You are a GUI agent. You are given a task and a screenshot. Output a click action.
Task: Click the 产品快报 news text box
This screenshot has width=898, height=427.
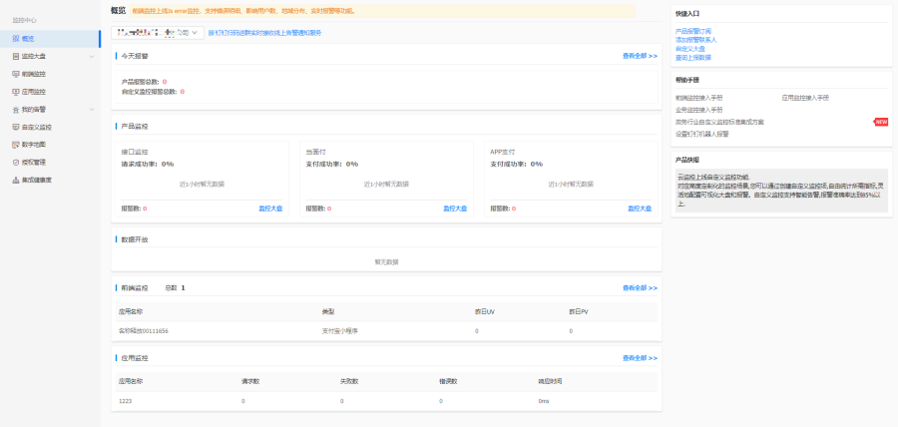(781, 191)
